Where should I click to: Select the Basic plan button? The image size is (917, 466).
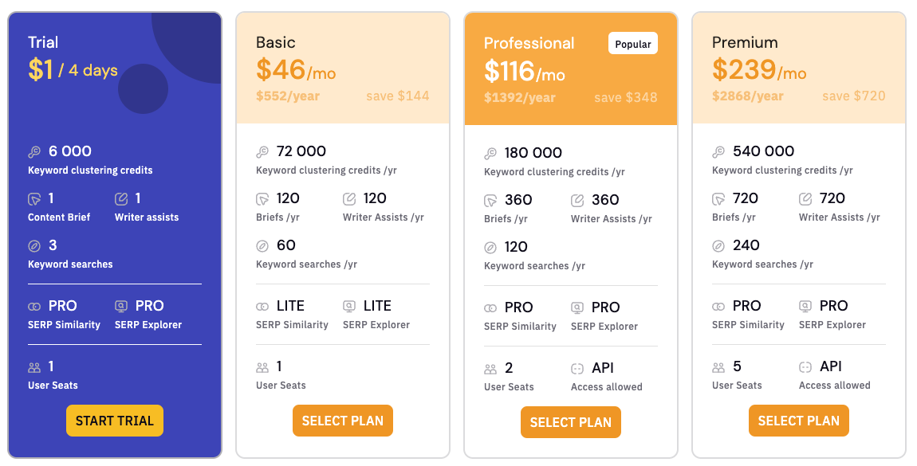click(343, 421)
